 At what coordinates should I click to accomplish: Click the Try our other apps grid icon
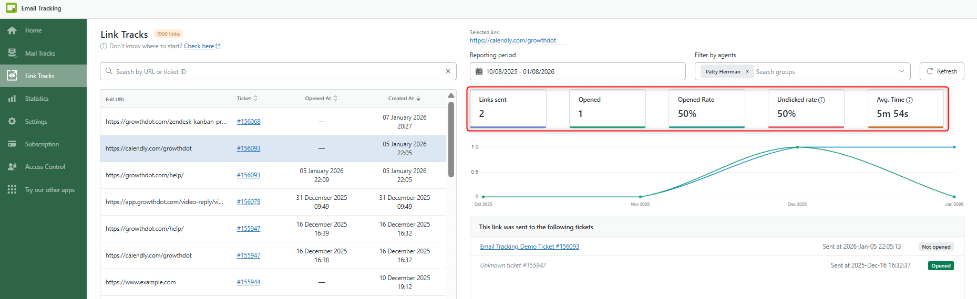(12, 189)
